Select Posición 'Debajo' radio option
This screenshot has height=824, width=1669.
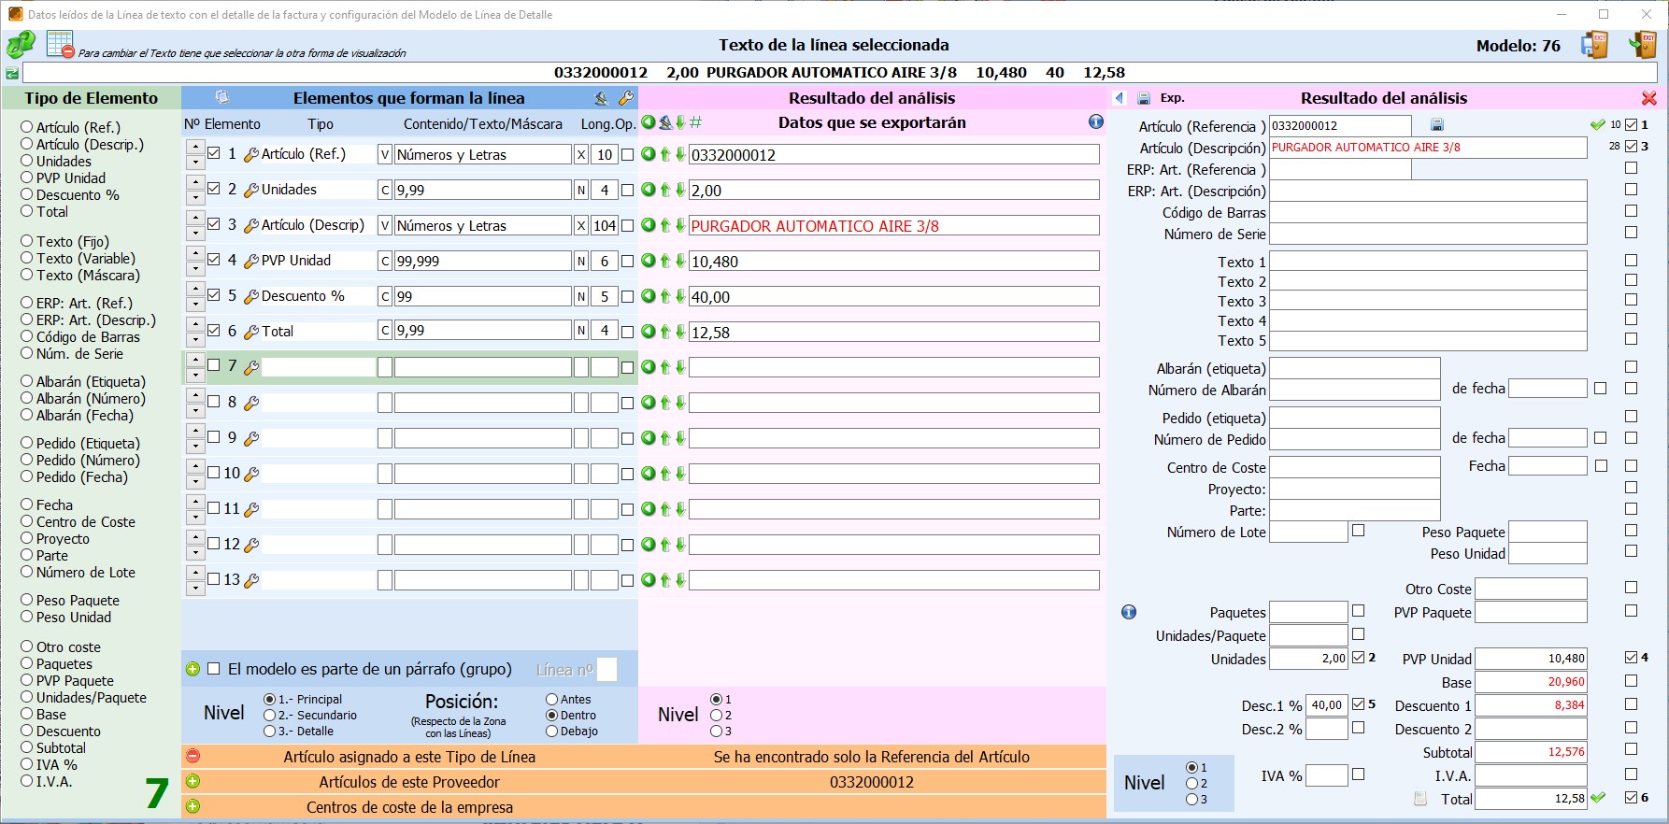(x=552, y=731)
